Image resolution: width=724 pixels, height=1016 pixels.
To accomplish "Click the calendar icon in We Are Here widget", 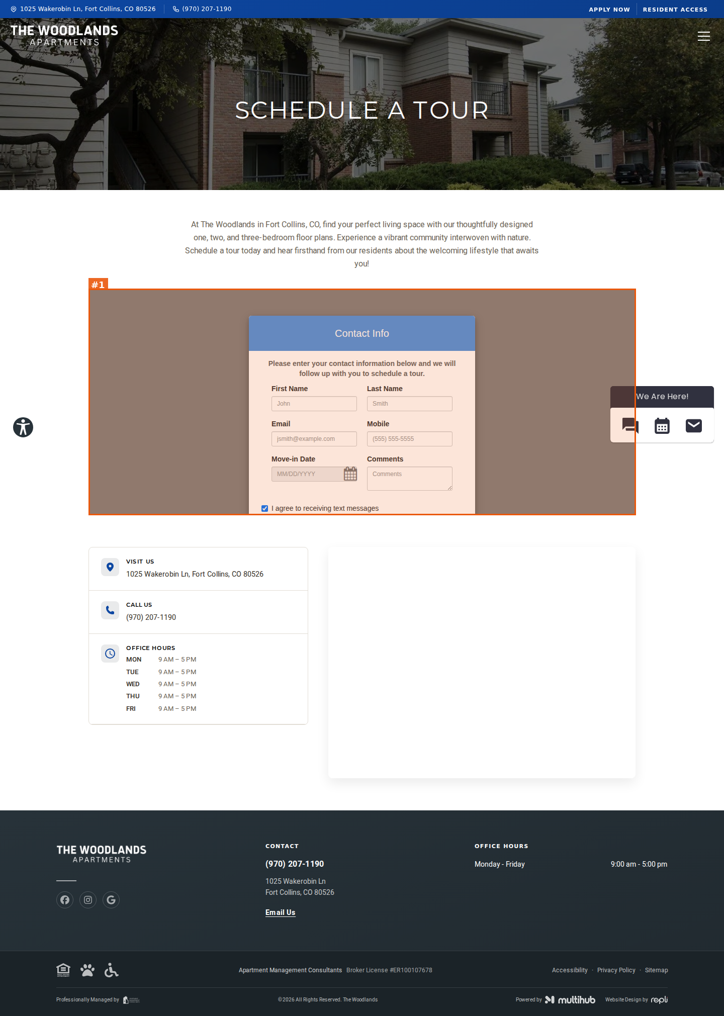I will point(662,426).
